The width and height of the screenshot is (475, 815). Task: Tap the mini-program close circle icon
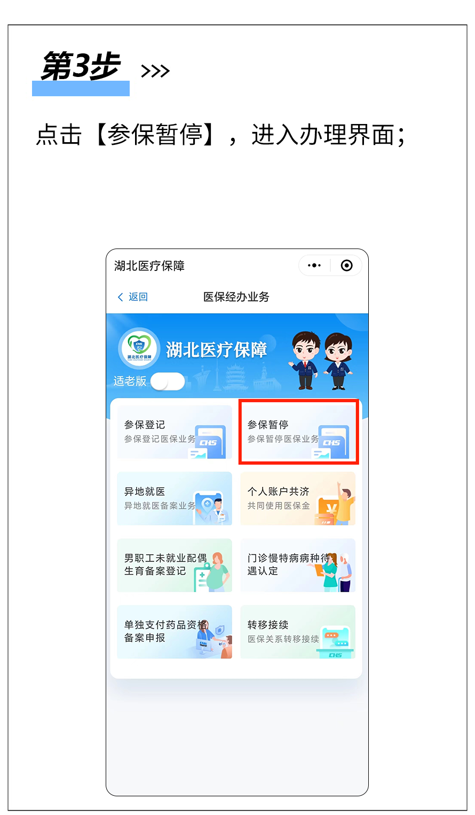coord(346,266)
